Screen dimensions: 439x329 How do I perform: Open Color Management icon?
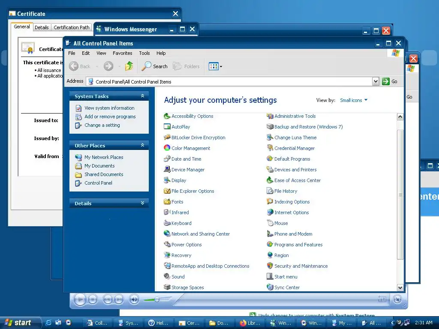tap(167, 148)
